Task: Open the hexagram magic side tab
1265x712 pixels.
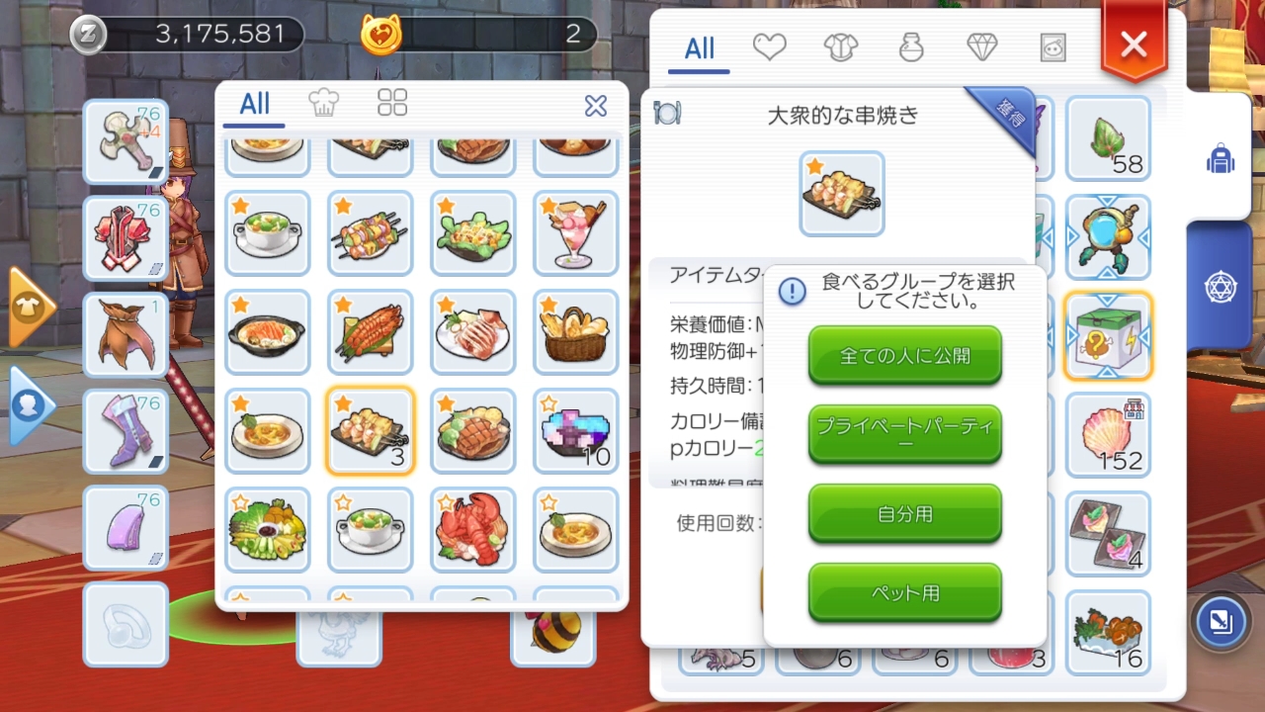Action: tap(1221, 287)
